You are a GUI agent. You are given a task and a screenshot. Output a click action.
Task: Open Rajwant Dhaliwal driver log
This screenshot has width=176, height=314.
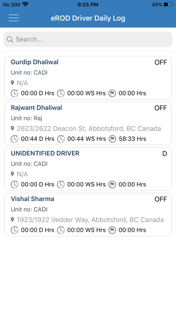point(88,123)
